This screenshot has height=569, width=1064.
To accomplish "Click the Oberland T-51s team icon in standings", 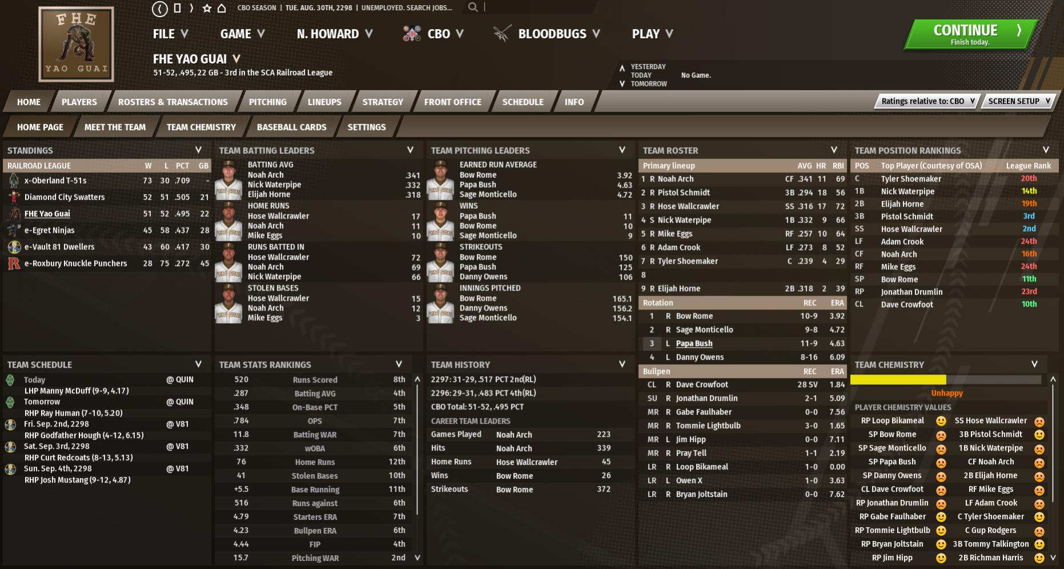I will (x=14, y=181).
